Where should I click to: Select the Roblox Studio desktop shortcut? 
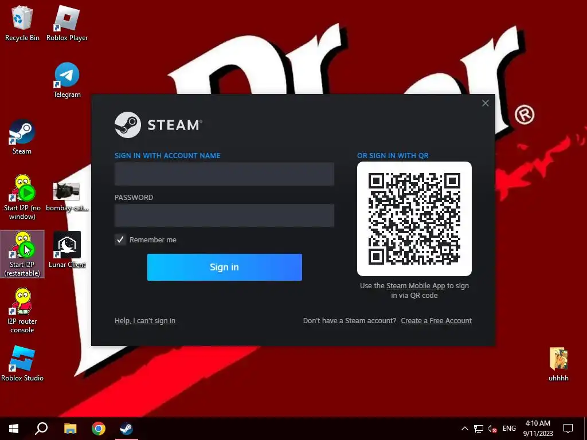(22, 364)
